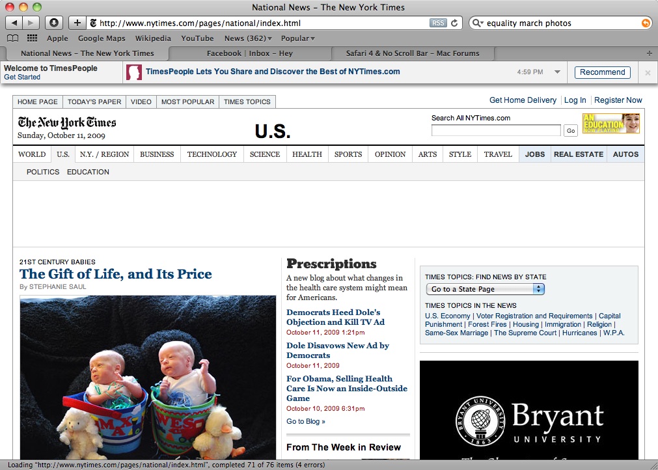Viewport: 658px width, 470px height.
Task: Click the Recommend button
Action: [602, 72]
